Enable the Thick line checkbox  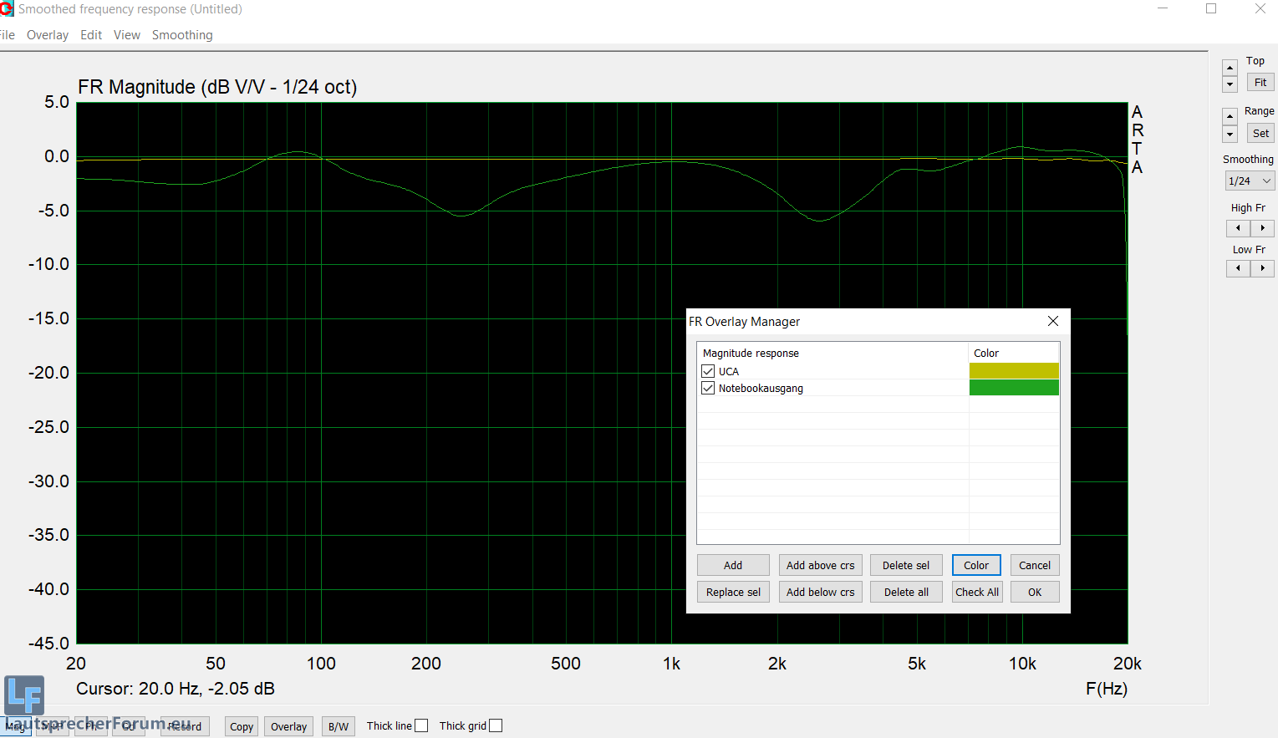[x=421, y=725]
